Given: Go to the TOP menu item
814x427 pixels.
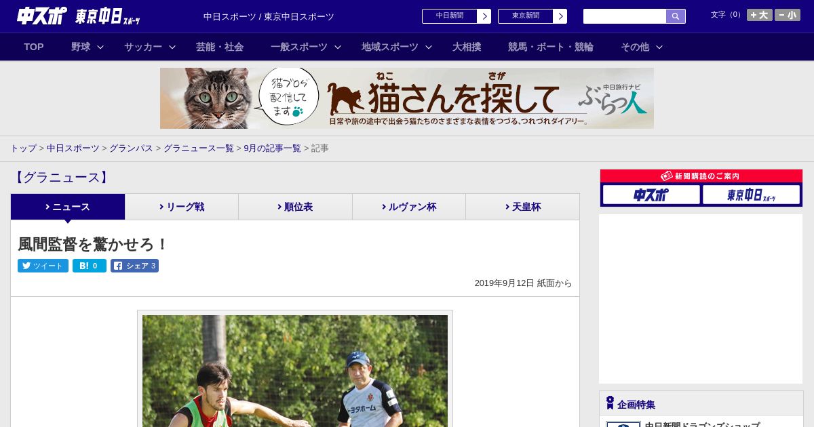Looking at the screenshot, I should [x=34, y=47].
